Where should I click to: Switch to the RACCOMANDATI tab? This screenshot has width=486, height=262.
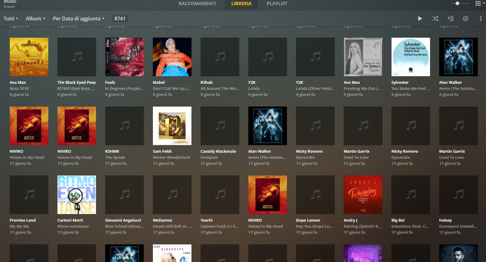(197, 4)
